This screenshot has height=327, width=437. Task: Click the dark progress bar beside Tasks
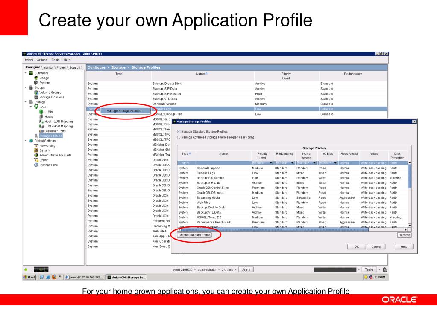point(335,269)
